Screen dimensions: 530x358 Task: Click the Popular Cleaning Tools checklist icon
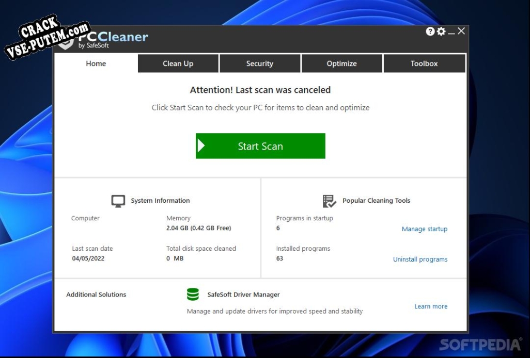coord(329,201)
